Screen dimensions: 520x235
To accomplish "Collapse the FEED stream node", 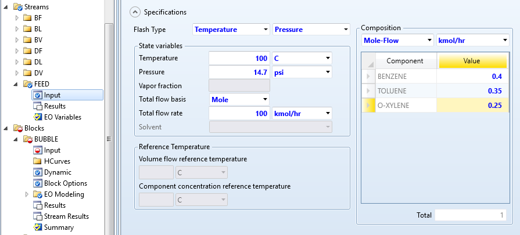I will (16, 84).
